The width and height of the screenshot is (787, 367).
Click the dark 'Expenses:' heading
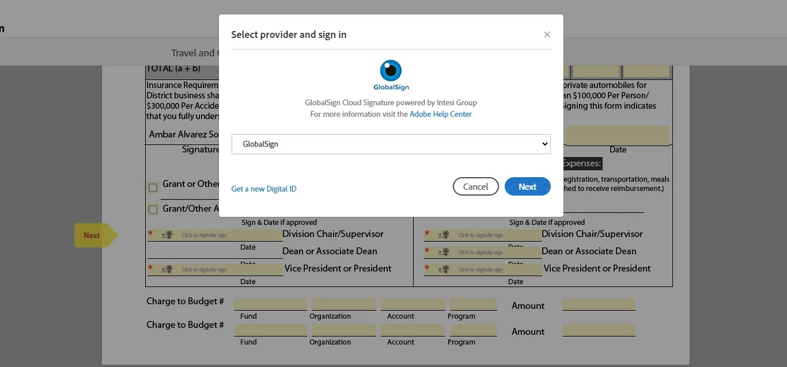click(x=582, y=163)
